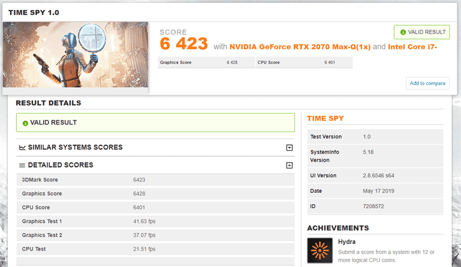Click the Date value May 17 2019
The height and width of the screenshot is (267, 461).
(378, 191)
